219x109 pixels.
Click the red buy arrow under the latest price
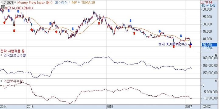point(190,46)
